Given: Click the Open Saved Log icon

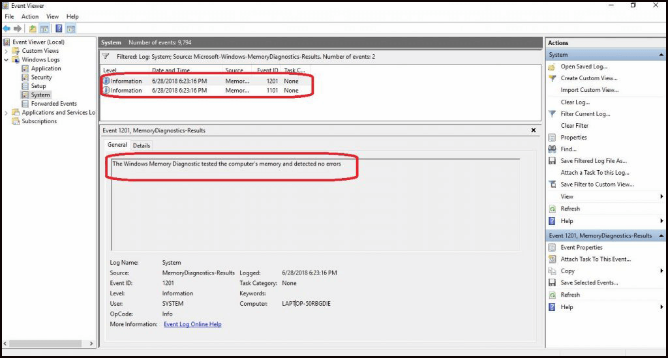Looking at the screenshot, I should click(x=552, y=67).
